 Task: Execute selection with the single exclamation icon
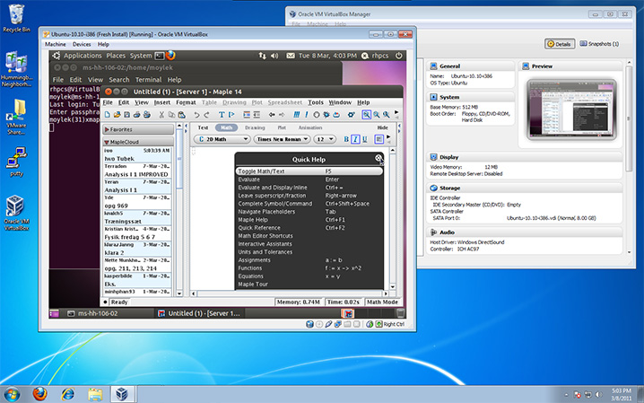tap(307, 115)
